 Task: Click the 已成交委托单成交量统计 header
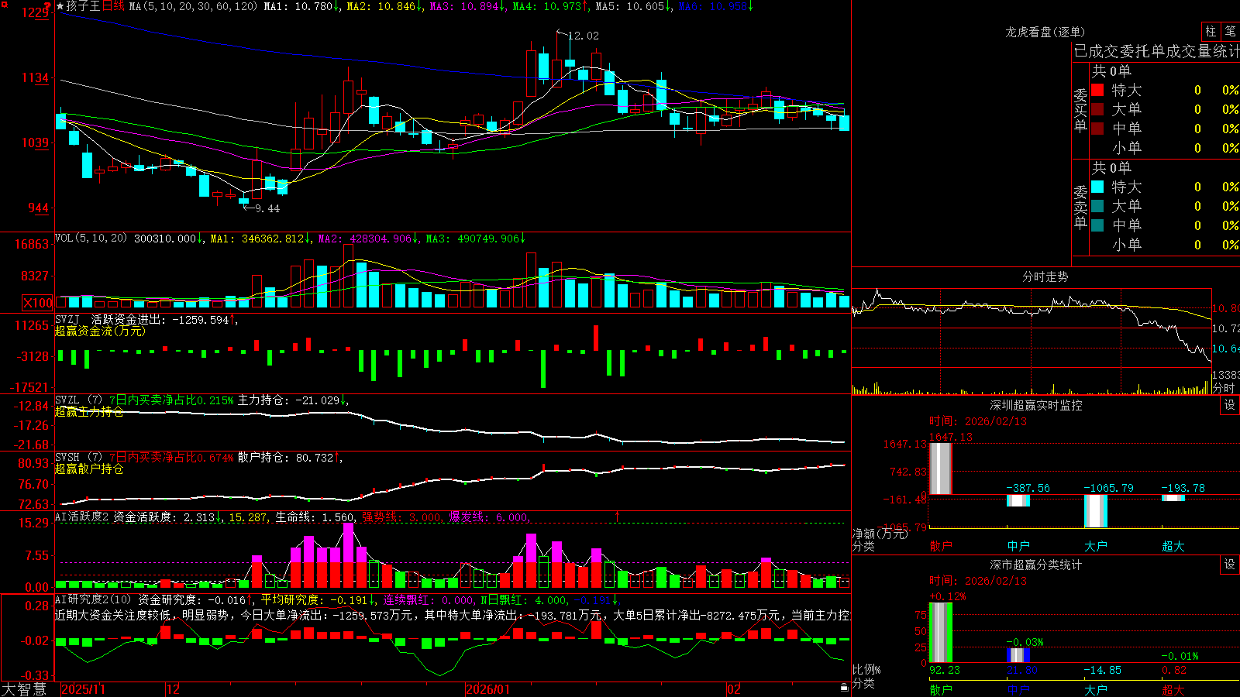pyautogui.click(x=1156, y=52)
